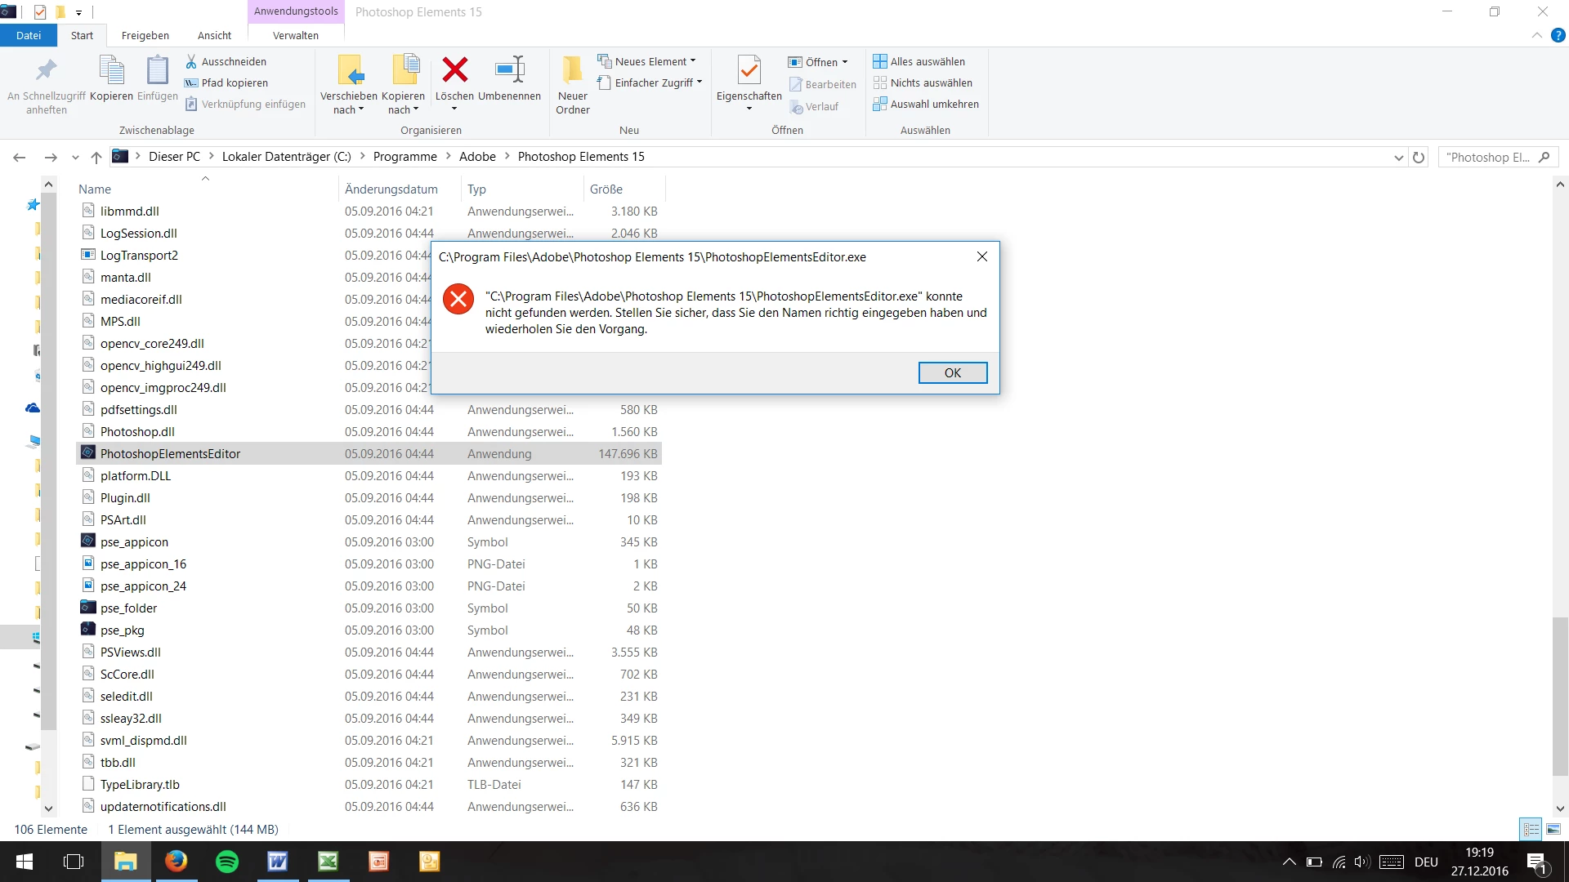Click the refresh icon beside address bar
The width and height of the screenshot is (1569, 882).
click(x=1419, y=157)
